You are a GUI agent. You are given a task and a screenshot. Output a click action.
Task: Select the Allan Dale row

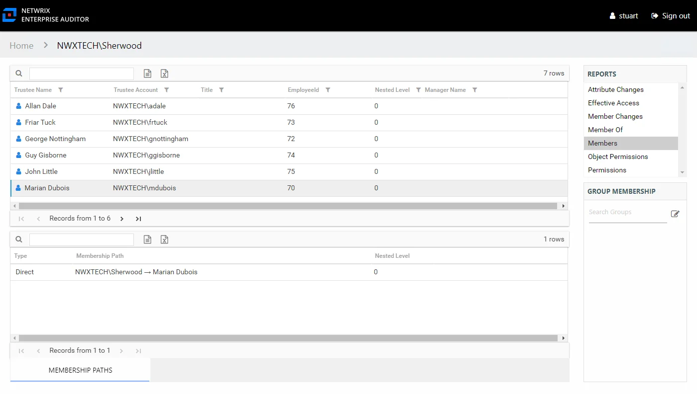[x=289, y=106]
